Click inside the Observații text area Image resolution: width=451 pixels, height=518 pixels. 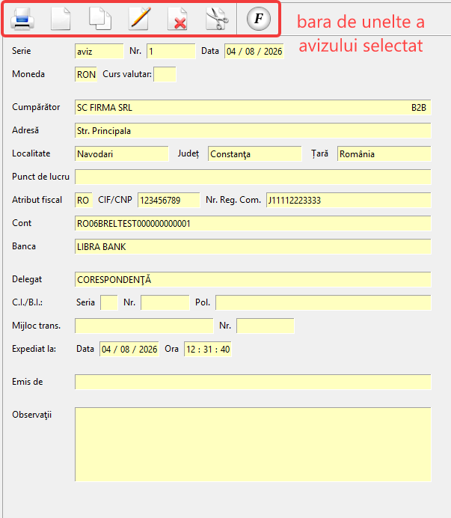253,445
